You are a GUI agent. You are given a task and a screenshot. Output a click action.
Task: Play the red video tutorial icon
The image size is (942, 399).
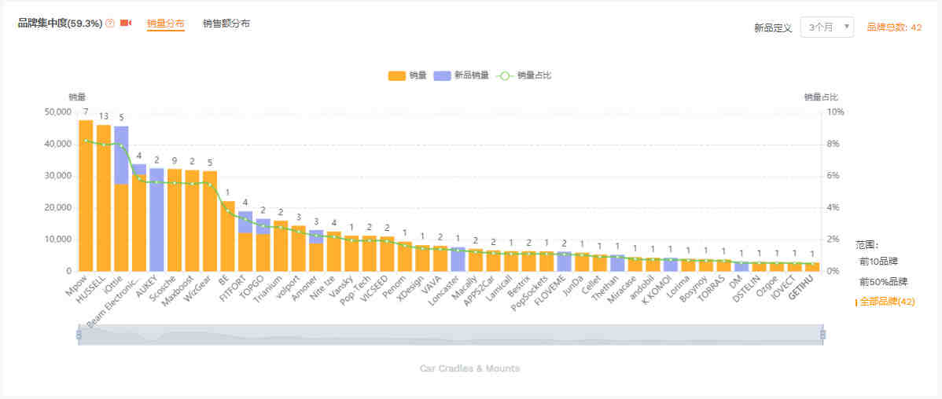tap(126, 24)
